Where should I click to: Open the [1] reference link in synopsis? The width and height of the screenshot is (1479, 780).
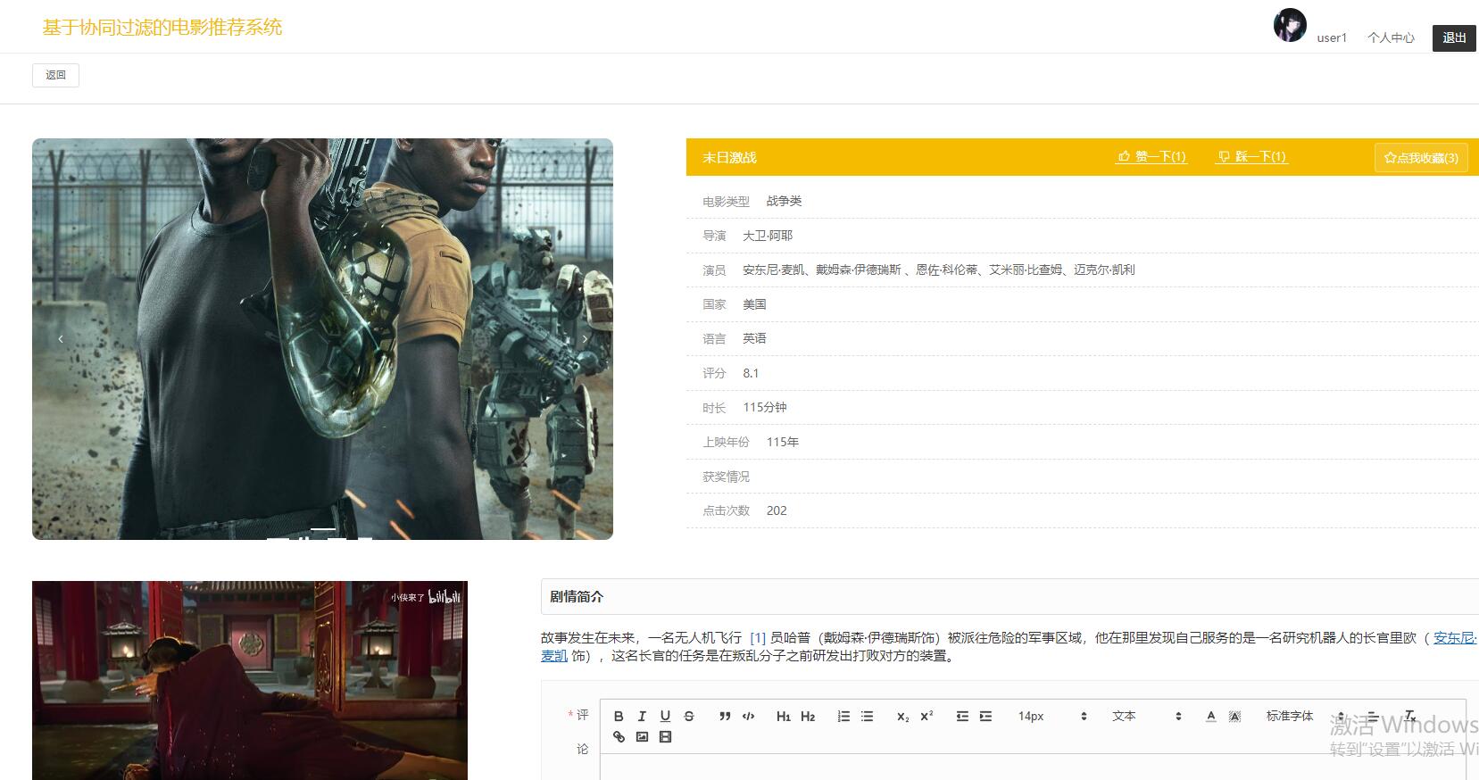pos(758,637)
